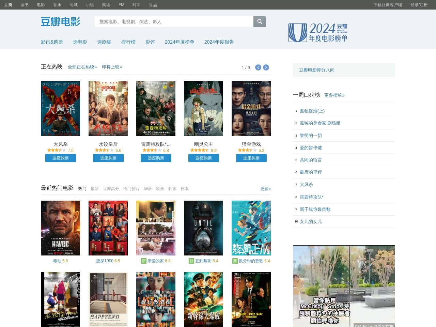The height and width of the screenshot is (327, 436).
Task: Open 选剧集 tab
Action: (104, 42)
